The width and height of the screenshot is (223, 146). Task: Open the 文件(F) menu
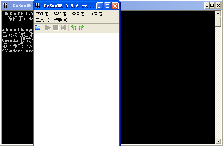[43, 14]
